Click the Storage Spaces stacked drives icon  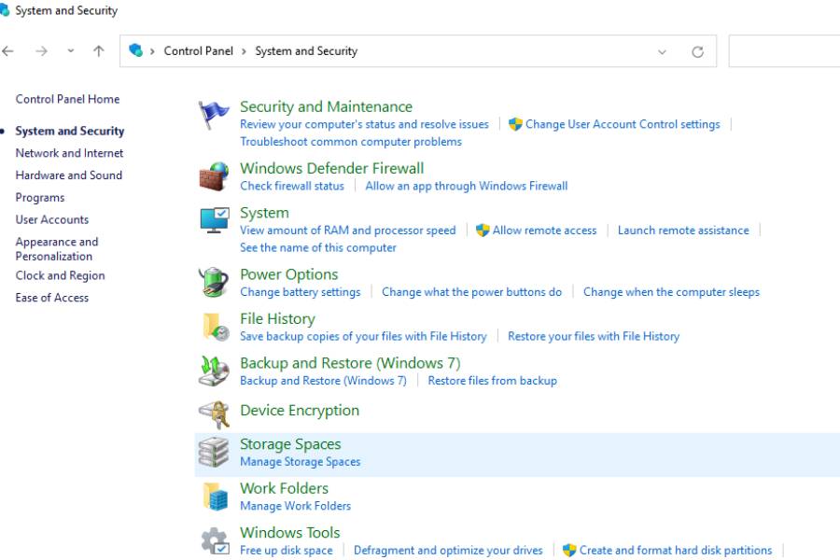coord(214,452)
